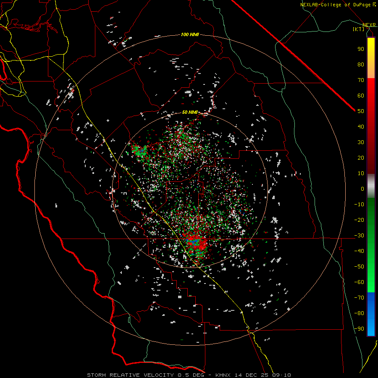
Task: Click the KHNX station identifier in caption
Action: click(223, 375)
